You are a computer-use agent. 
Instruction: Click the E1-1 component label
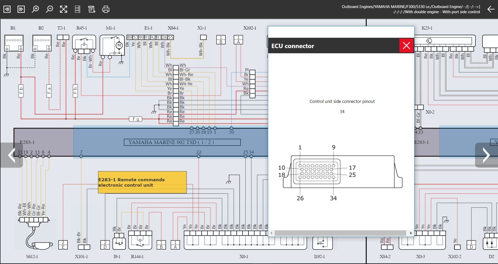[148, 28]
